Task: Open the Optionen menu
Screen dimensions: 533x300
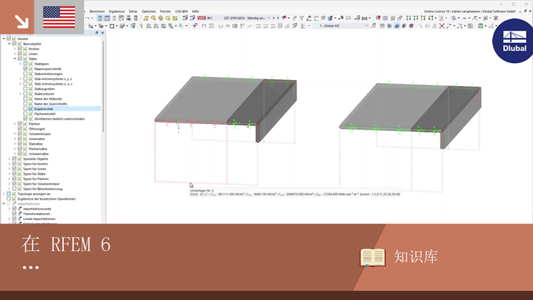Action: (149, 11)
